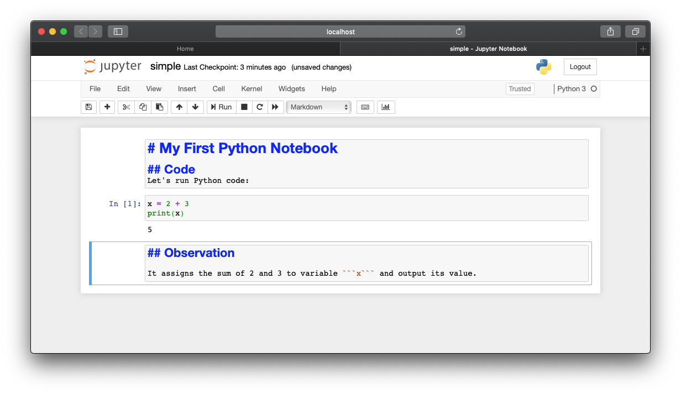The image size is (681, 394).
Task: Click 'Last Checkpoint: 3 minutes ago' text
Action: (x=235, y=67)
